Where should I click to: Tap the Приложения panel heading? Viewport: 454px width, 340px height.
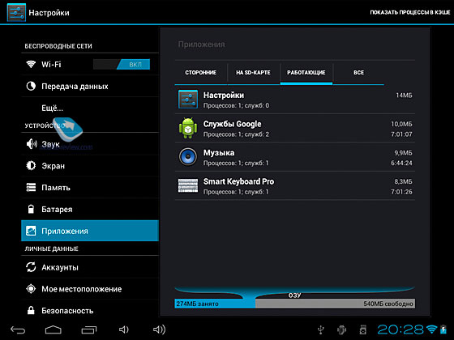click(x=202, y=45)
